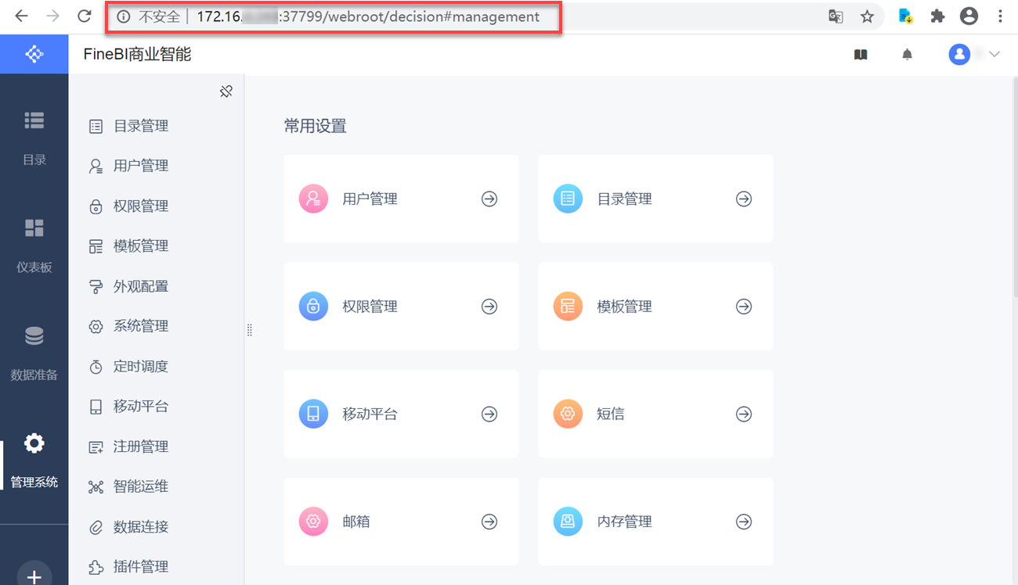The height and width of the screenshot is (585, 1018).
Task: Click the arrow on the 目录管理 card
Action: 744,199
